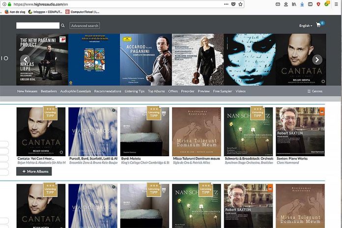The image size is (342, 228).
Task: Open the Cantata banner in carousel
Action: coord(301,59)
